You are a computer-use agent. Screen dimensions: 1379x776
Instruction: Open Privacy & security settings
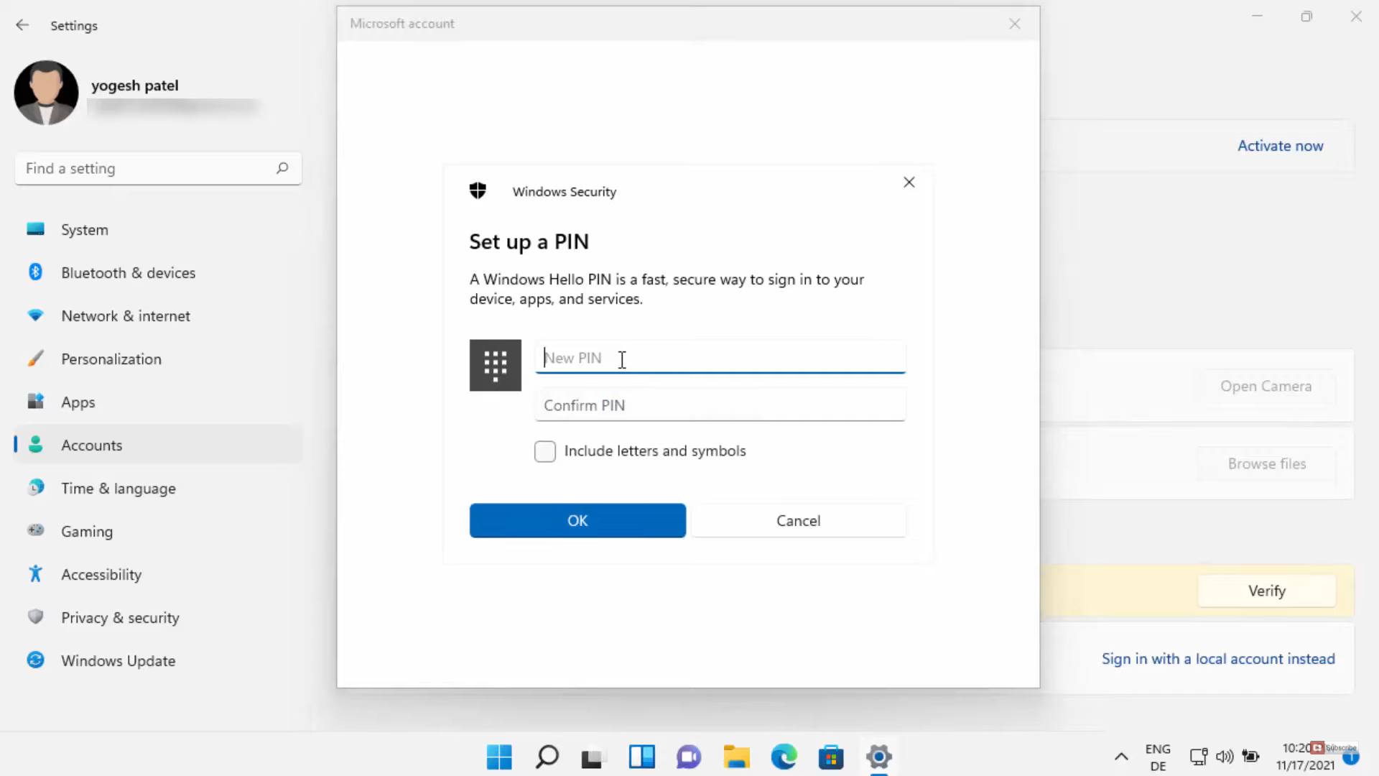[x=158, y=618]
